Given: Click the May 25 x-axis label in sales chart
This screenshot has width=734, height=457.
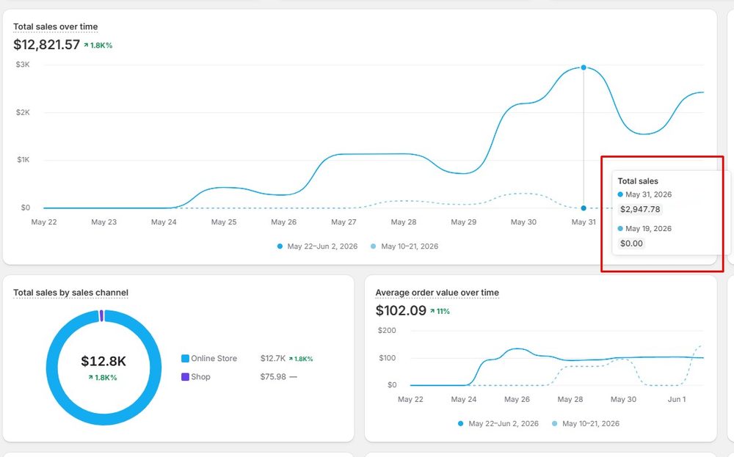Looking at the screenshot, I should (x=224, y=222).
